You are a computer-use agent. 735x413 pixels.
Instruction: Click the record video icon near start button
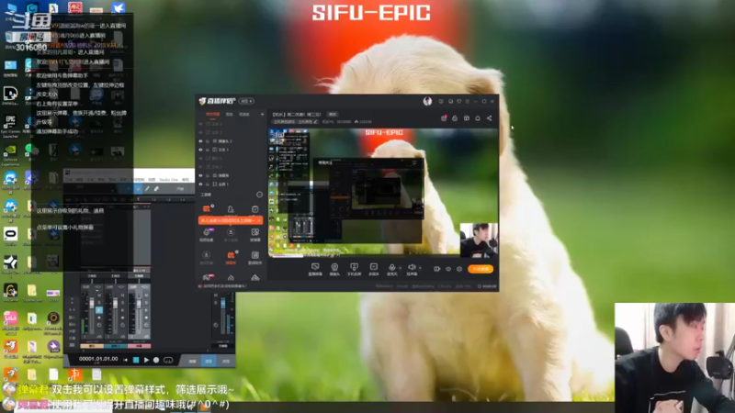pos(436,269)
